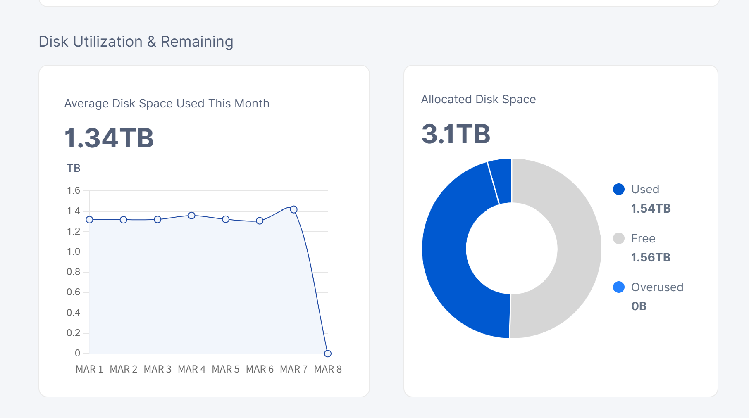The image size is (749, 418).
Task: Click the MAR 4 data point marker
Action: (191, 216)
